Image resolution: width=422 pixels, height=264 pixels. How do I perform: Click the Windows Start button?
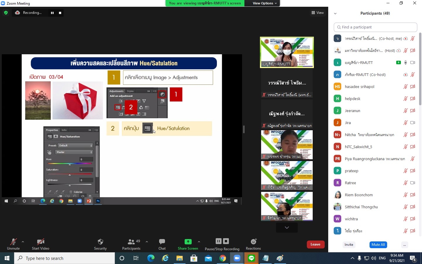(x=7, y=258)
